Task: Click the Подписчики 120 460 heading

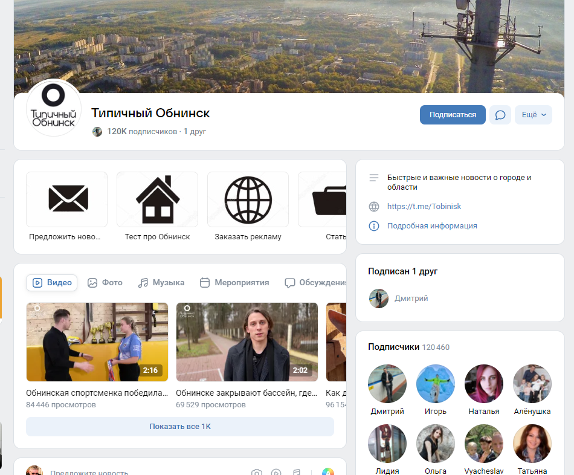Action: [408, 347]
